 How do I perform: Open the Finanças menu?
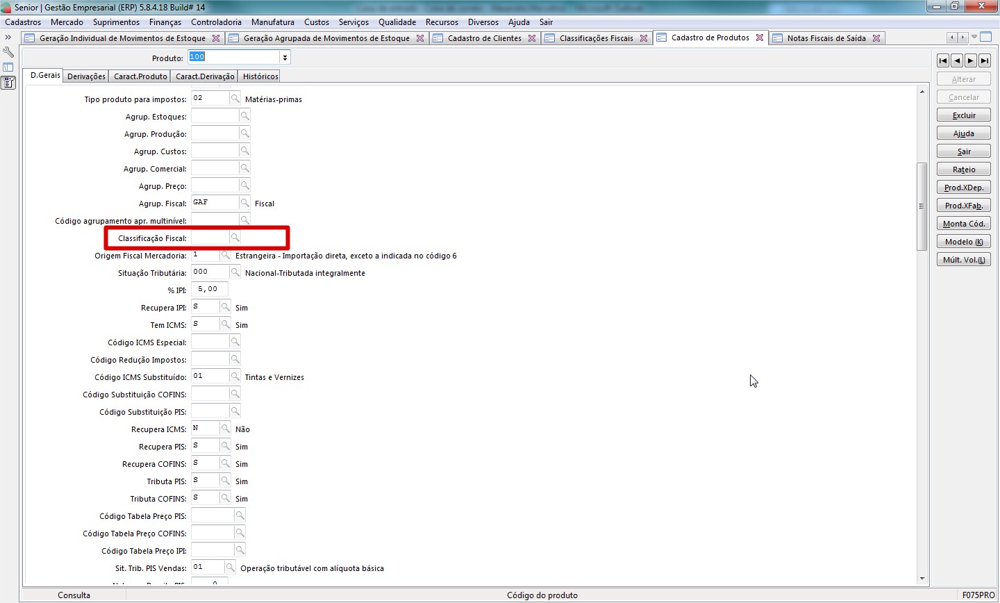click(165, 22)
